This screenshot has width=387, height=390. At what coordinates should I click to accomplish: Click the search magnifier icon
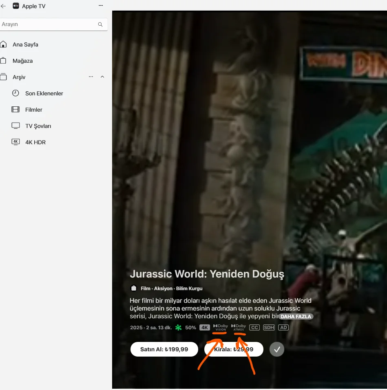pyautogui.click(x=100, y=24)
